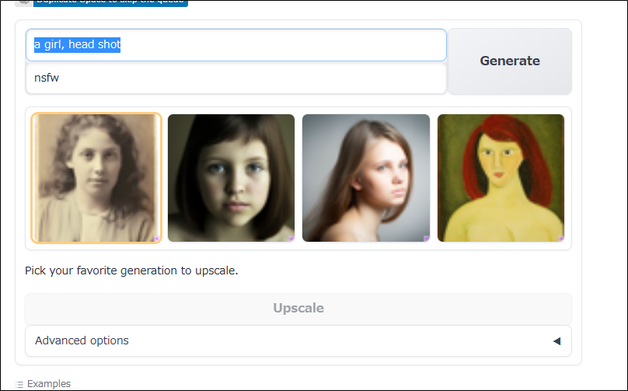628x391 pixels.
Task: Select the long brown hair profile thumbnail
Action: 365,178
